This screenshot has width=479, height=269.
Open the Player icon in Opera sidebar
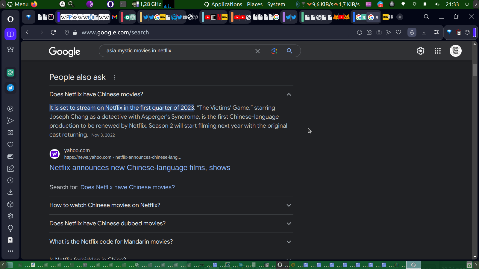(x=10, y=109)
